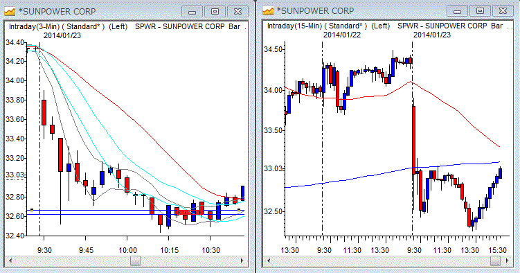Image resolution: width=520 pixels, height=273 pixels.
Task: Click the 34.00 price label in right chart
Action: [274, 90]
